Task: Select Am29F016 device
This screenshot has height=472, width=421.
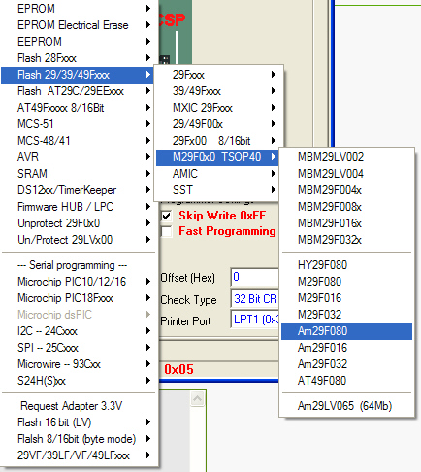Action: click(346, 348)
